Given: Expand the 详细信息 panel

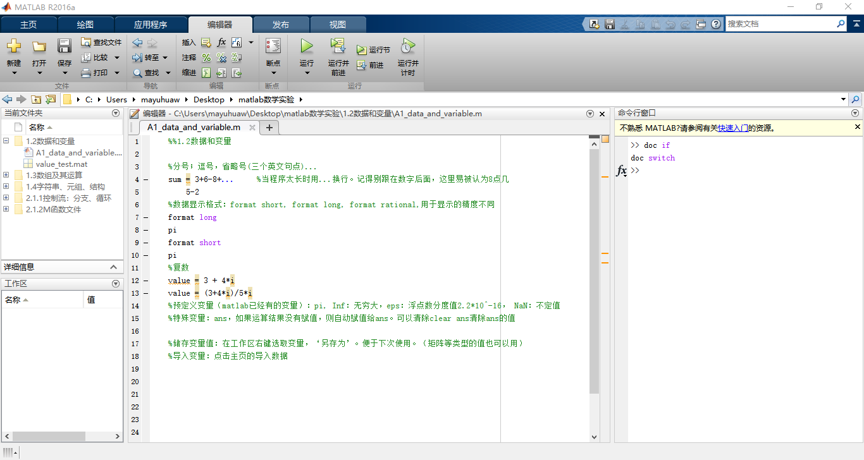Looking at the screenshot, I should tap(114, 267).
